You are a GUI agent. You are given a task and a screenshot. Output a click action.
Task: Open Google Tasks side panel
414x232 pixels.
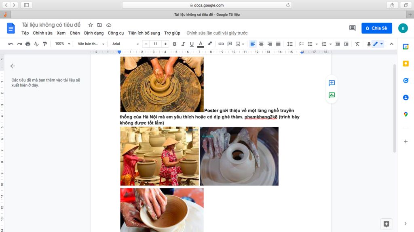point(406,80)
